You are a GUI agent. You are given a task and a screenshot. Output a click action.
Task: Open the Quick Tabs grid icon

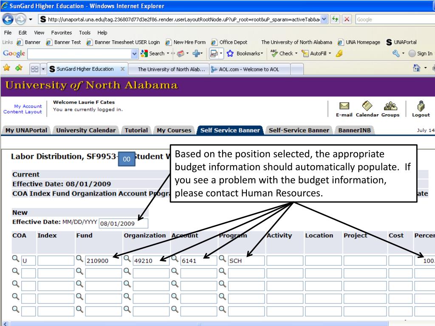click(x=35, y=69)
